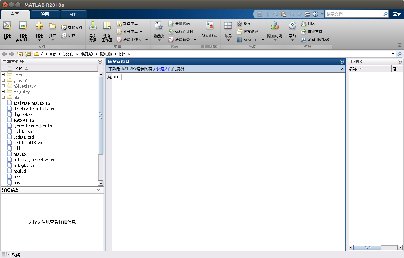Click the browse for folder icon
This screenshot has height=258, width=404.
point(28,54)
